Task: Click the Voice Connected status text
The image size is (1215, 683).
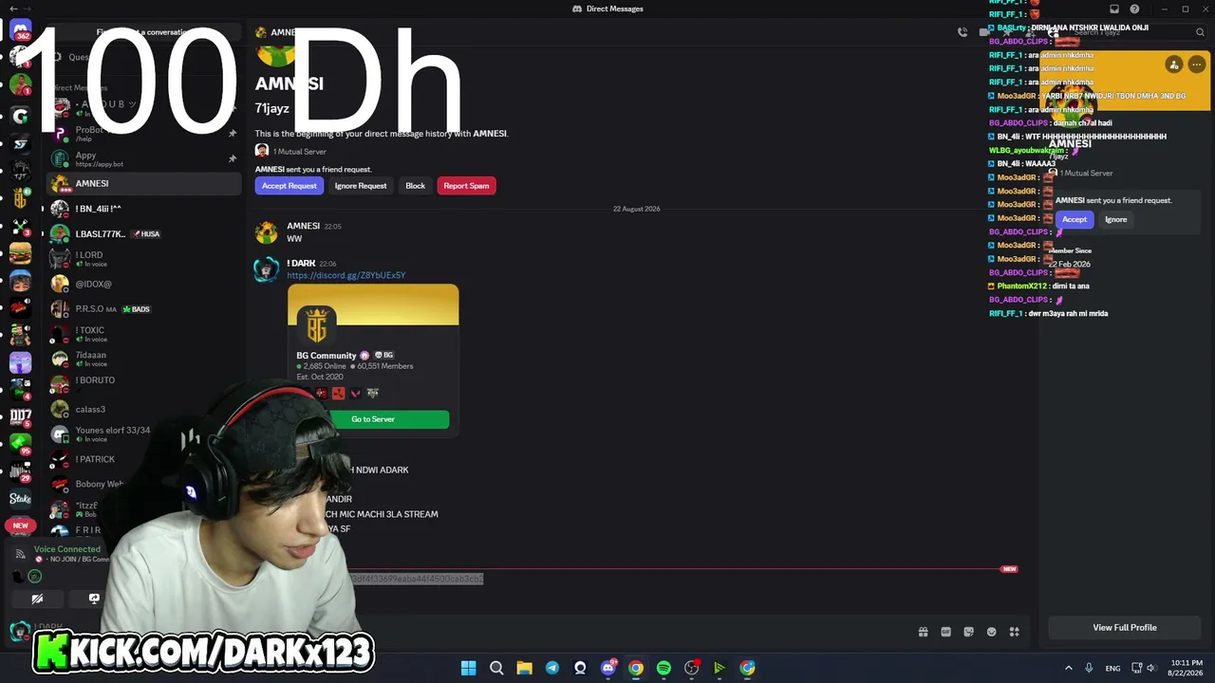Action: point(67,549)
